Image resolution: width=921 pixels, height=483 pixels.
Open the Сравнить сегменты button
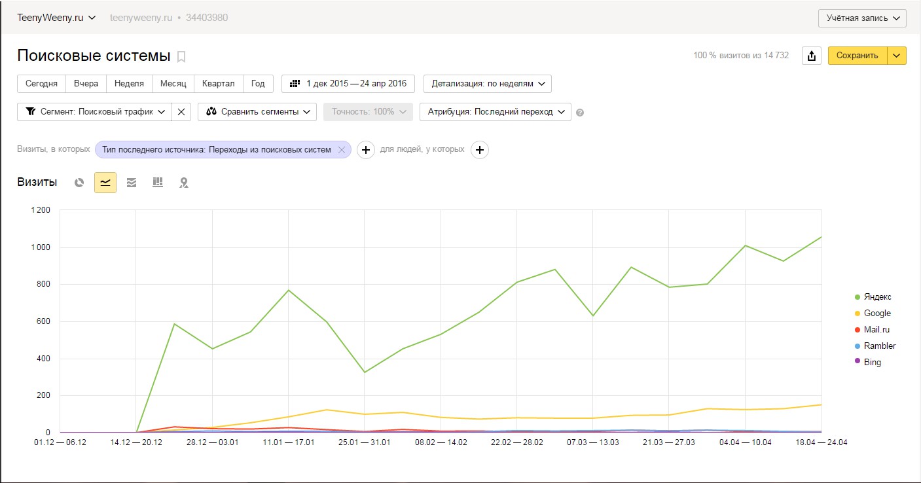click(257, 112)
